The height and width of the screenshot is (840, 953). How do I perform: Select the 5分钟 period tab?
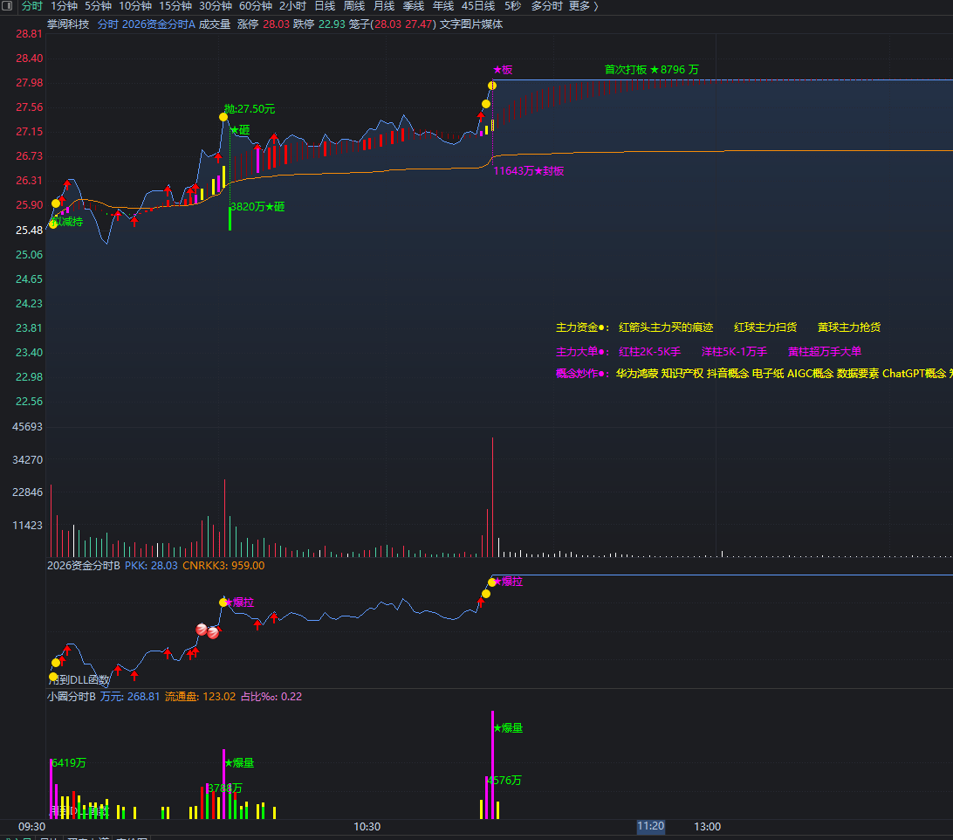pyautogui.click(x=98, y=6)
